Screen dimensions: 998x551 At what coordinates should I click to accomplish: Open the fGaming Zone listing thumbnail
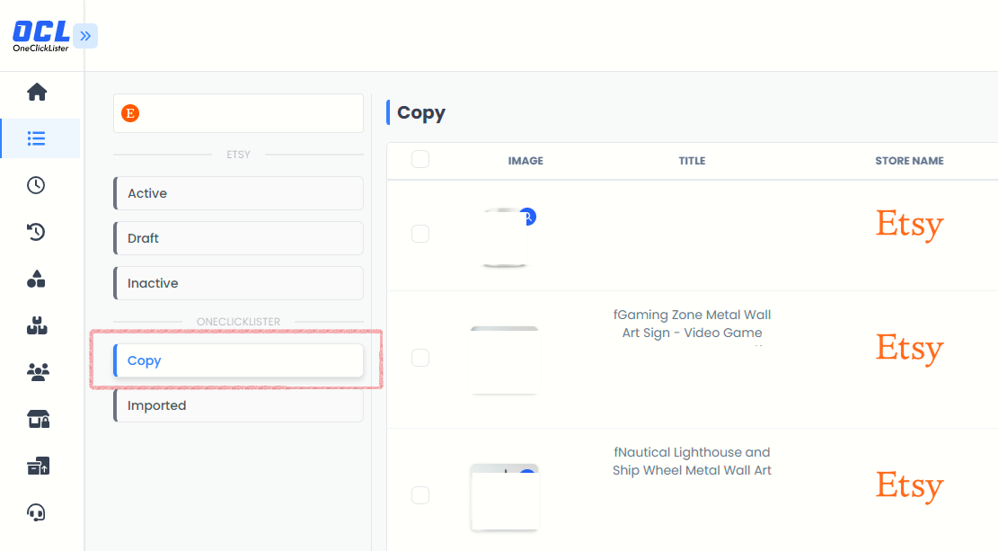[x=504, y=360]
